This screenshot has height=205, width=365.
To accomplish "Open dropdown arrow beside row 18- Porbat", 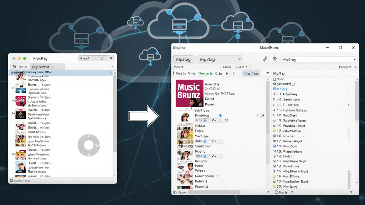I will [x=304, y=136].
